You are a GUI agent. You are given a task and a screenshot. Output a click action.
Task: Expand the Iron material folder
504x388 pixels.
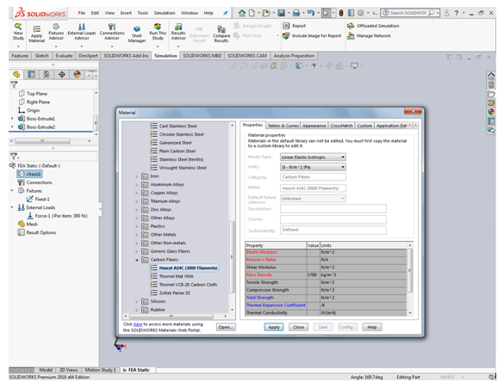coord(137,176)
